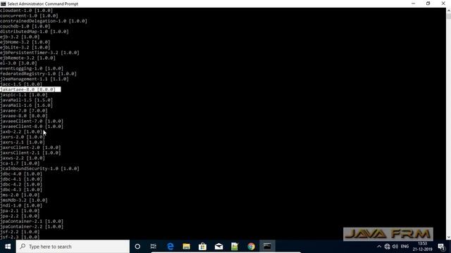This screenshot has width=451, height=253.
Task: Open Command Prompt window system menu icon
Action: (3, 4)
